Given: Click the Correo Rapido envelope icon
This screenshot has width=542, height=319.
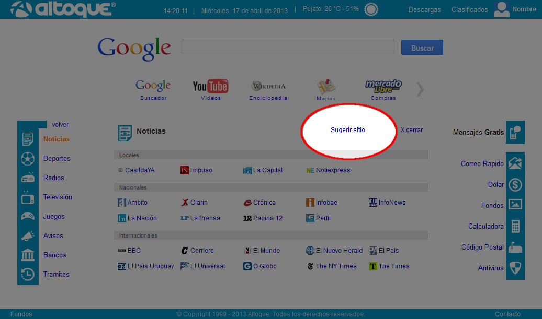Looking at the screenshot, I should pos(515,163).
